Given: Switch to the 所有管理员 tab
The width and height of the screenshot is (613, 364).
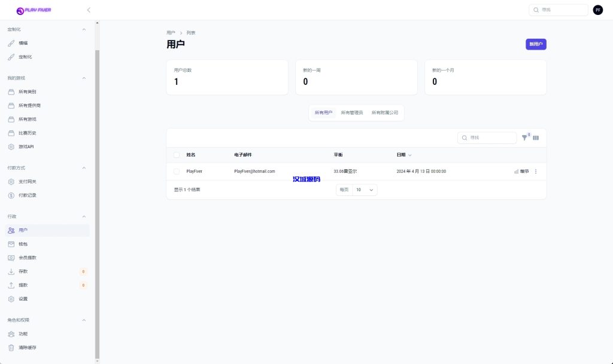Looking at the screenshot, I should click(x=351, y=112).
